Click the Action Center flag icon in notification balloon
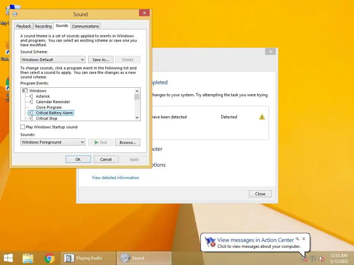The height and width of the screenshot is (265, 354). (210, 242)
